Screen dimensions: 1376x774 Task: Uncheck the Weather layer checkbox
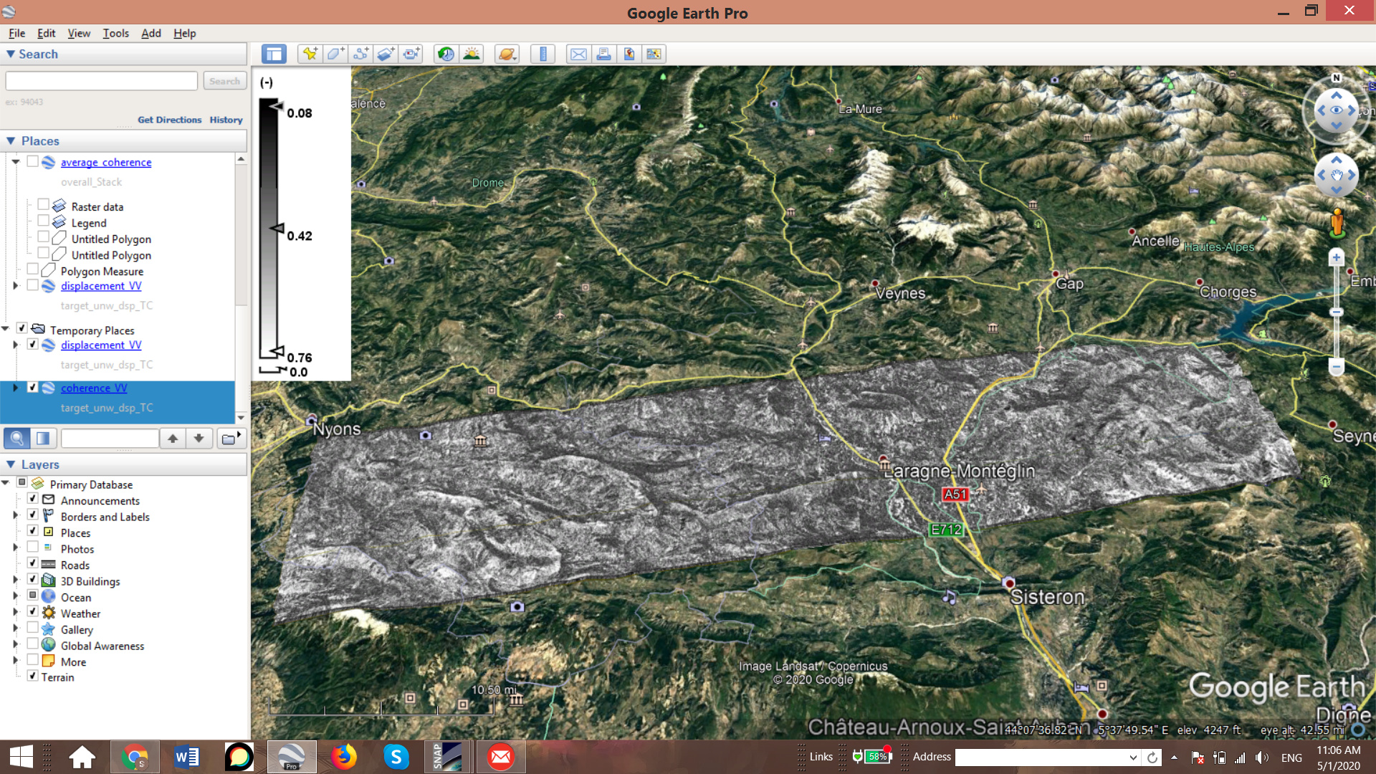tap(32, 612)
